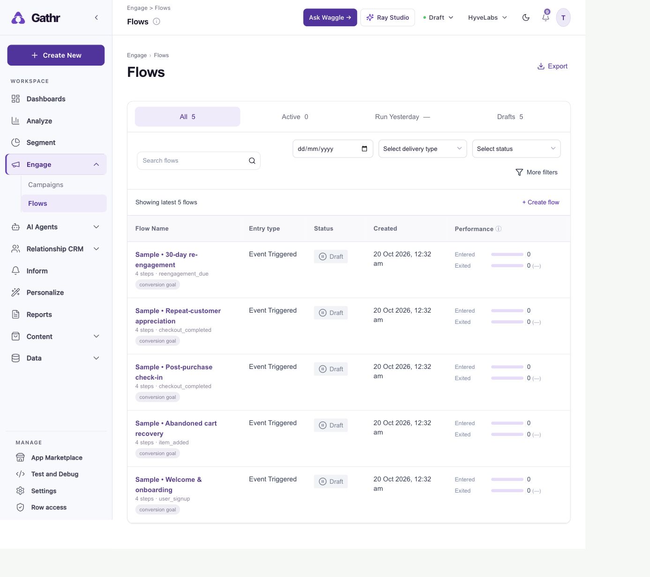
Task: Open App Marketplace
Action: tap(56, 457)
